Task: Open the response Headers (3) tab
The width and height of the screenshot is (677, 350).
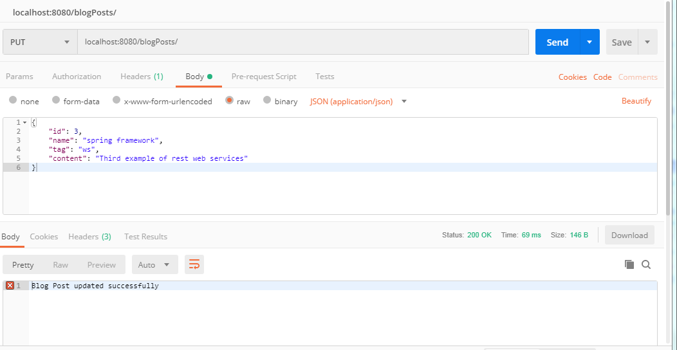Action: tap(90, 237)
